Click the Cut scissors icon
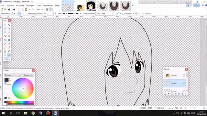 [19, 9]
